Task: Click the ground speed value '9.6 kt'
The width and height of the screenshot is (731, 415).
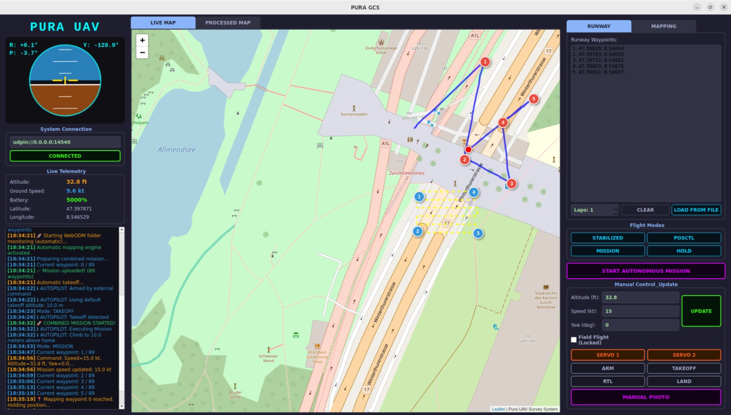Action: tap(75, 191)
